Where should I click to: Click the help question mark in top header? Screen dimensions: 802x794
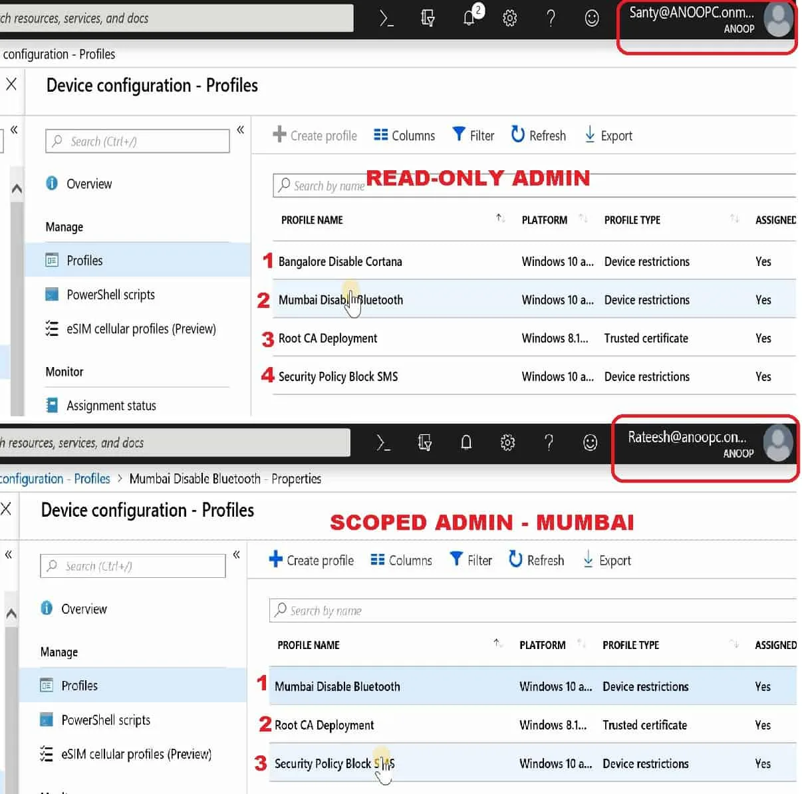coord(551,19)
